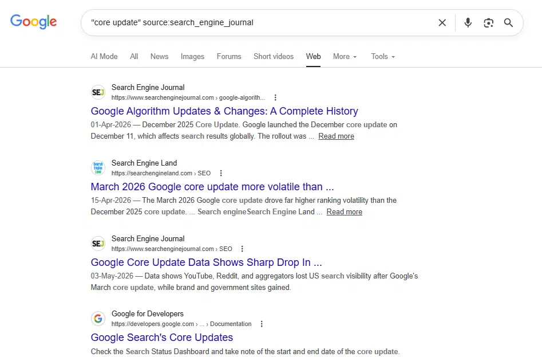Click the Search Engine Land site name

144,163
